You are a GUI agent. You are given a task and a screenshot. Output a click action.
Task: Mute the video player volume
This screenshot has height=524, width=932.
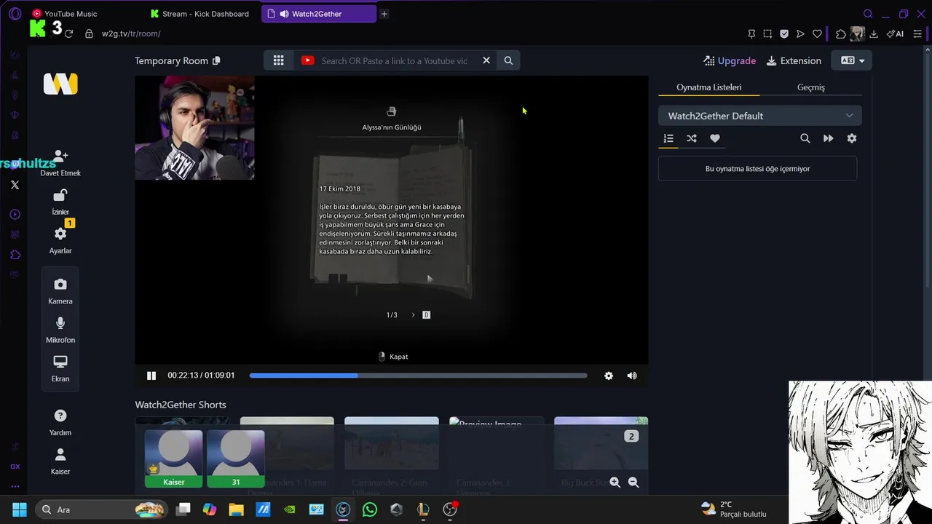tap(632, 376)
